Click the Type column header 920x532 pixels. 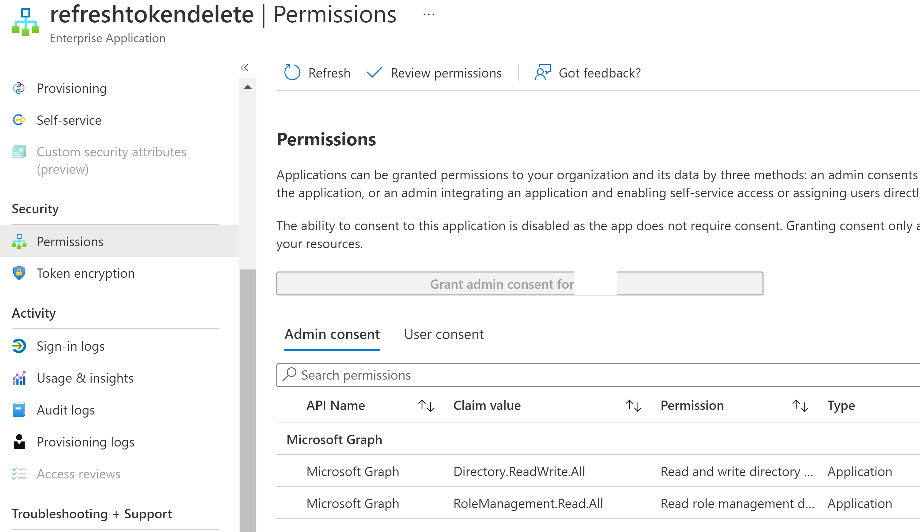click(x=841, y=405)
